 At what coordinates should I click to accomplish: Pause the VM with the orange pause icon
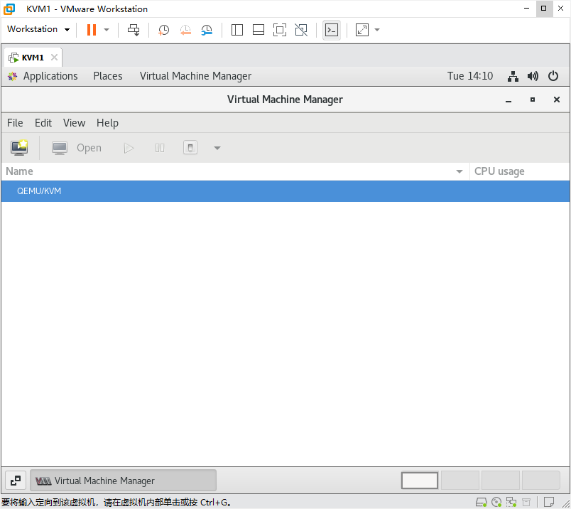tap(92, 30)
